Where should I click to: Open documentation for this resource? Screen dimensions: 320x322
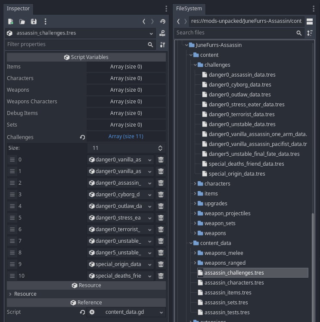coord(162,33)
